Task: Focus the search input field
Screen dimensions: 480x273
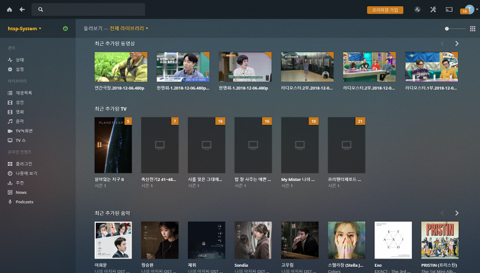Action: [x=88, y=10]
